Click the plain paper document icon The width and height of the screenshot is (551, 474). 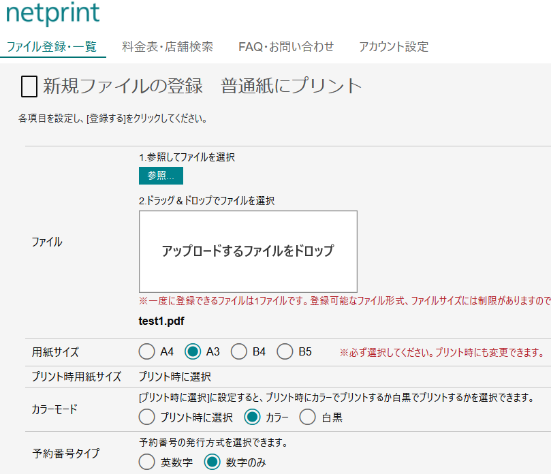coord(29,86)
